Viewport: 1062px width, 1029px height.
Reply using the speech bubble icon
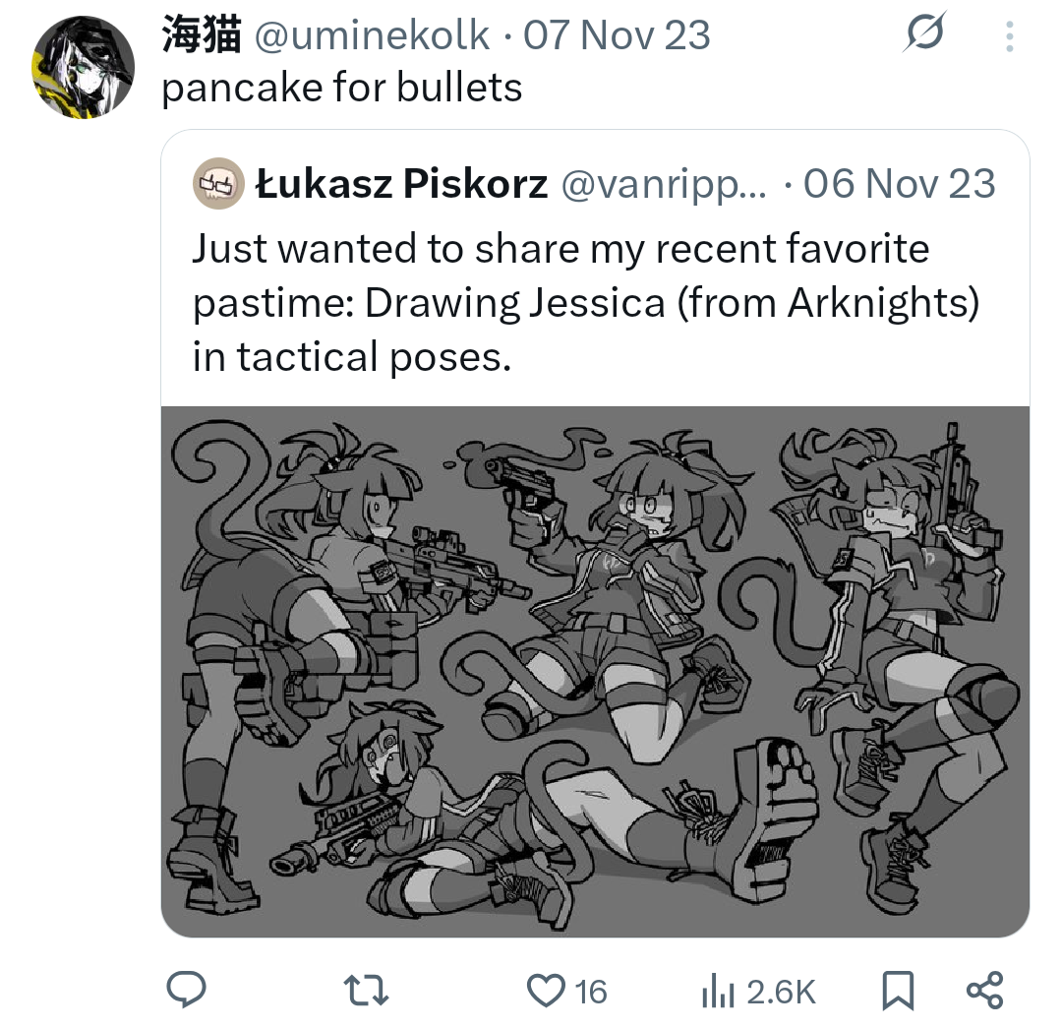point(184,991)
